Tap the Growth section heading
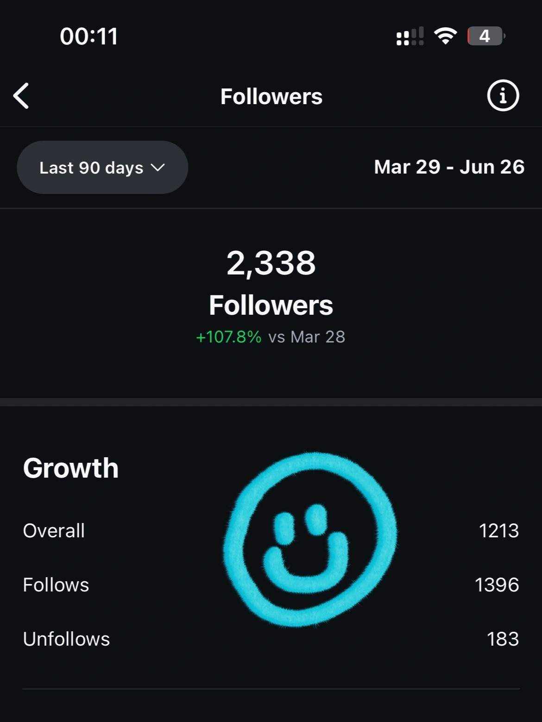The width and height of the screenshot is (542, 722). point(71,468)
